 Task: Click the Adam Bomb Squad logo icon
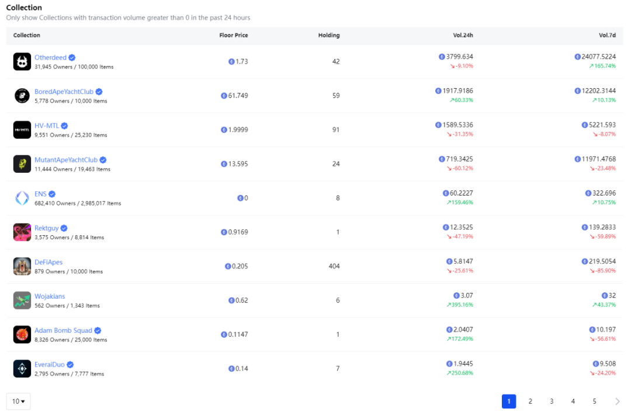click(22, 334)
